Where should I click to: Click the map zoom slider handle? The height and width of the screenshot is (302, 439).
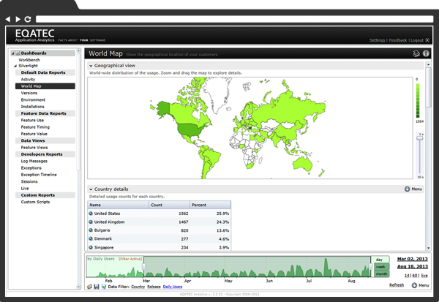pos(420,138)
